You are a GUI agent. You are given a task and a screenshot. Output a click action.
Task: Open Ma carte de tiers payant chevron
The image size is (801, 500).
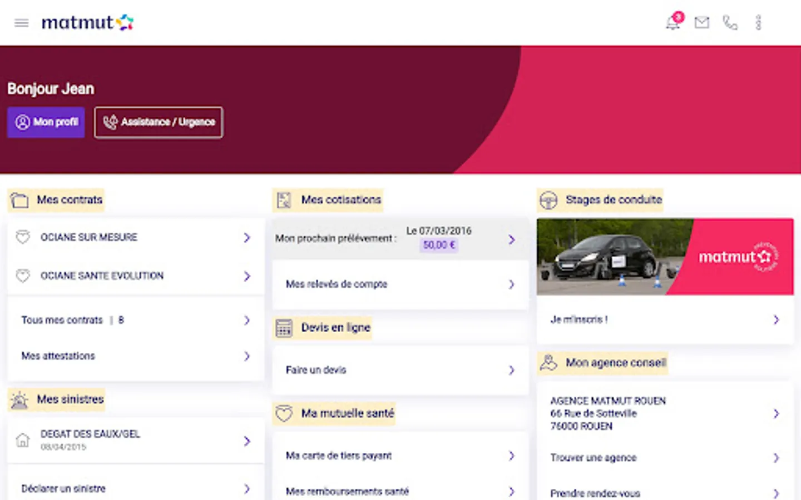pos(512,456)
